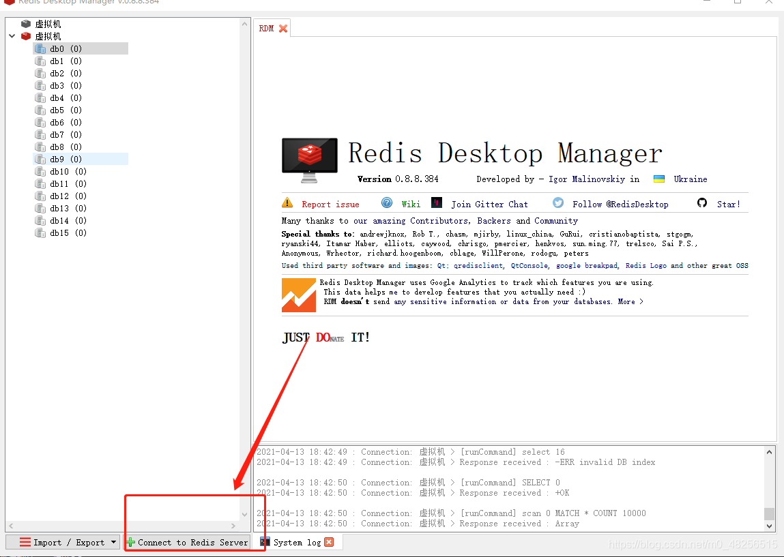
Task: Close the System log tab
Action: click(x=329, y=542)
